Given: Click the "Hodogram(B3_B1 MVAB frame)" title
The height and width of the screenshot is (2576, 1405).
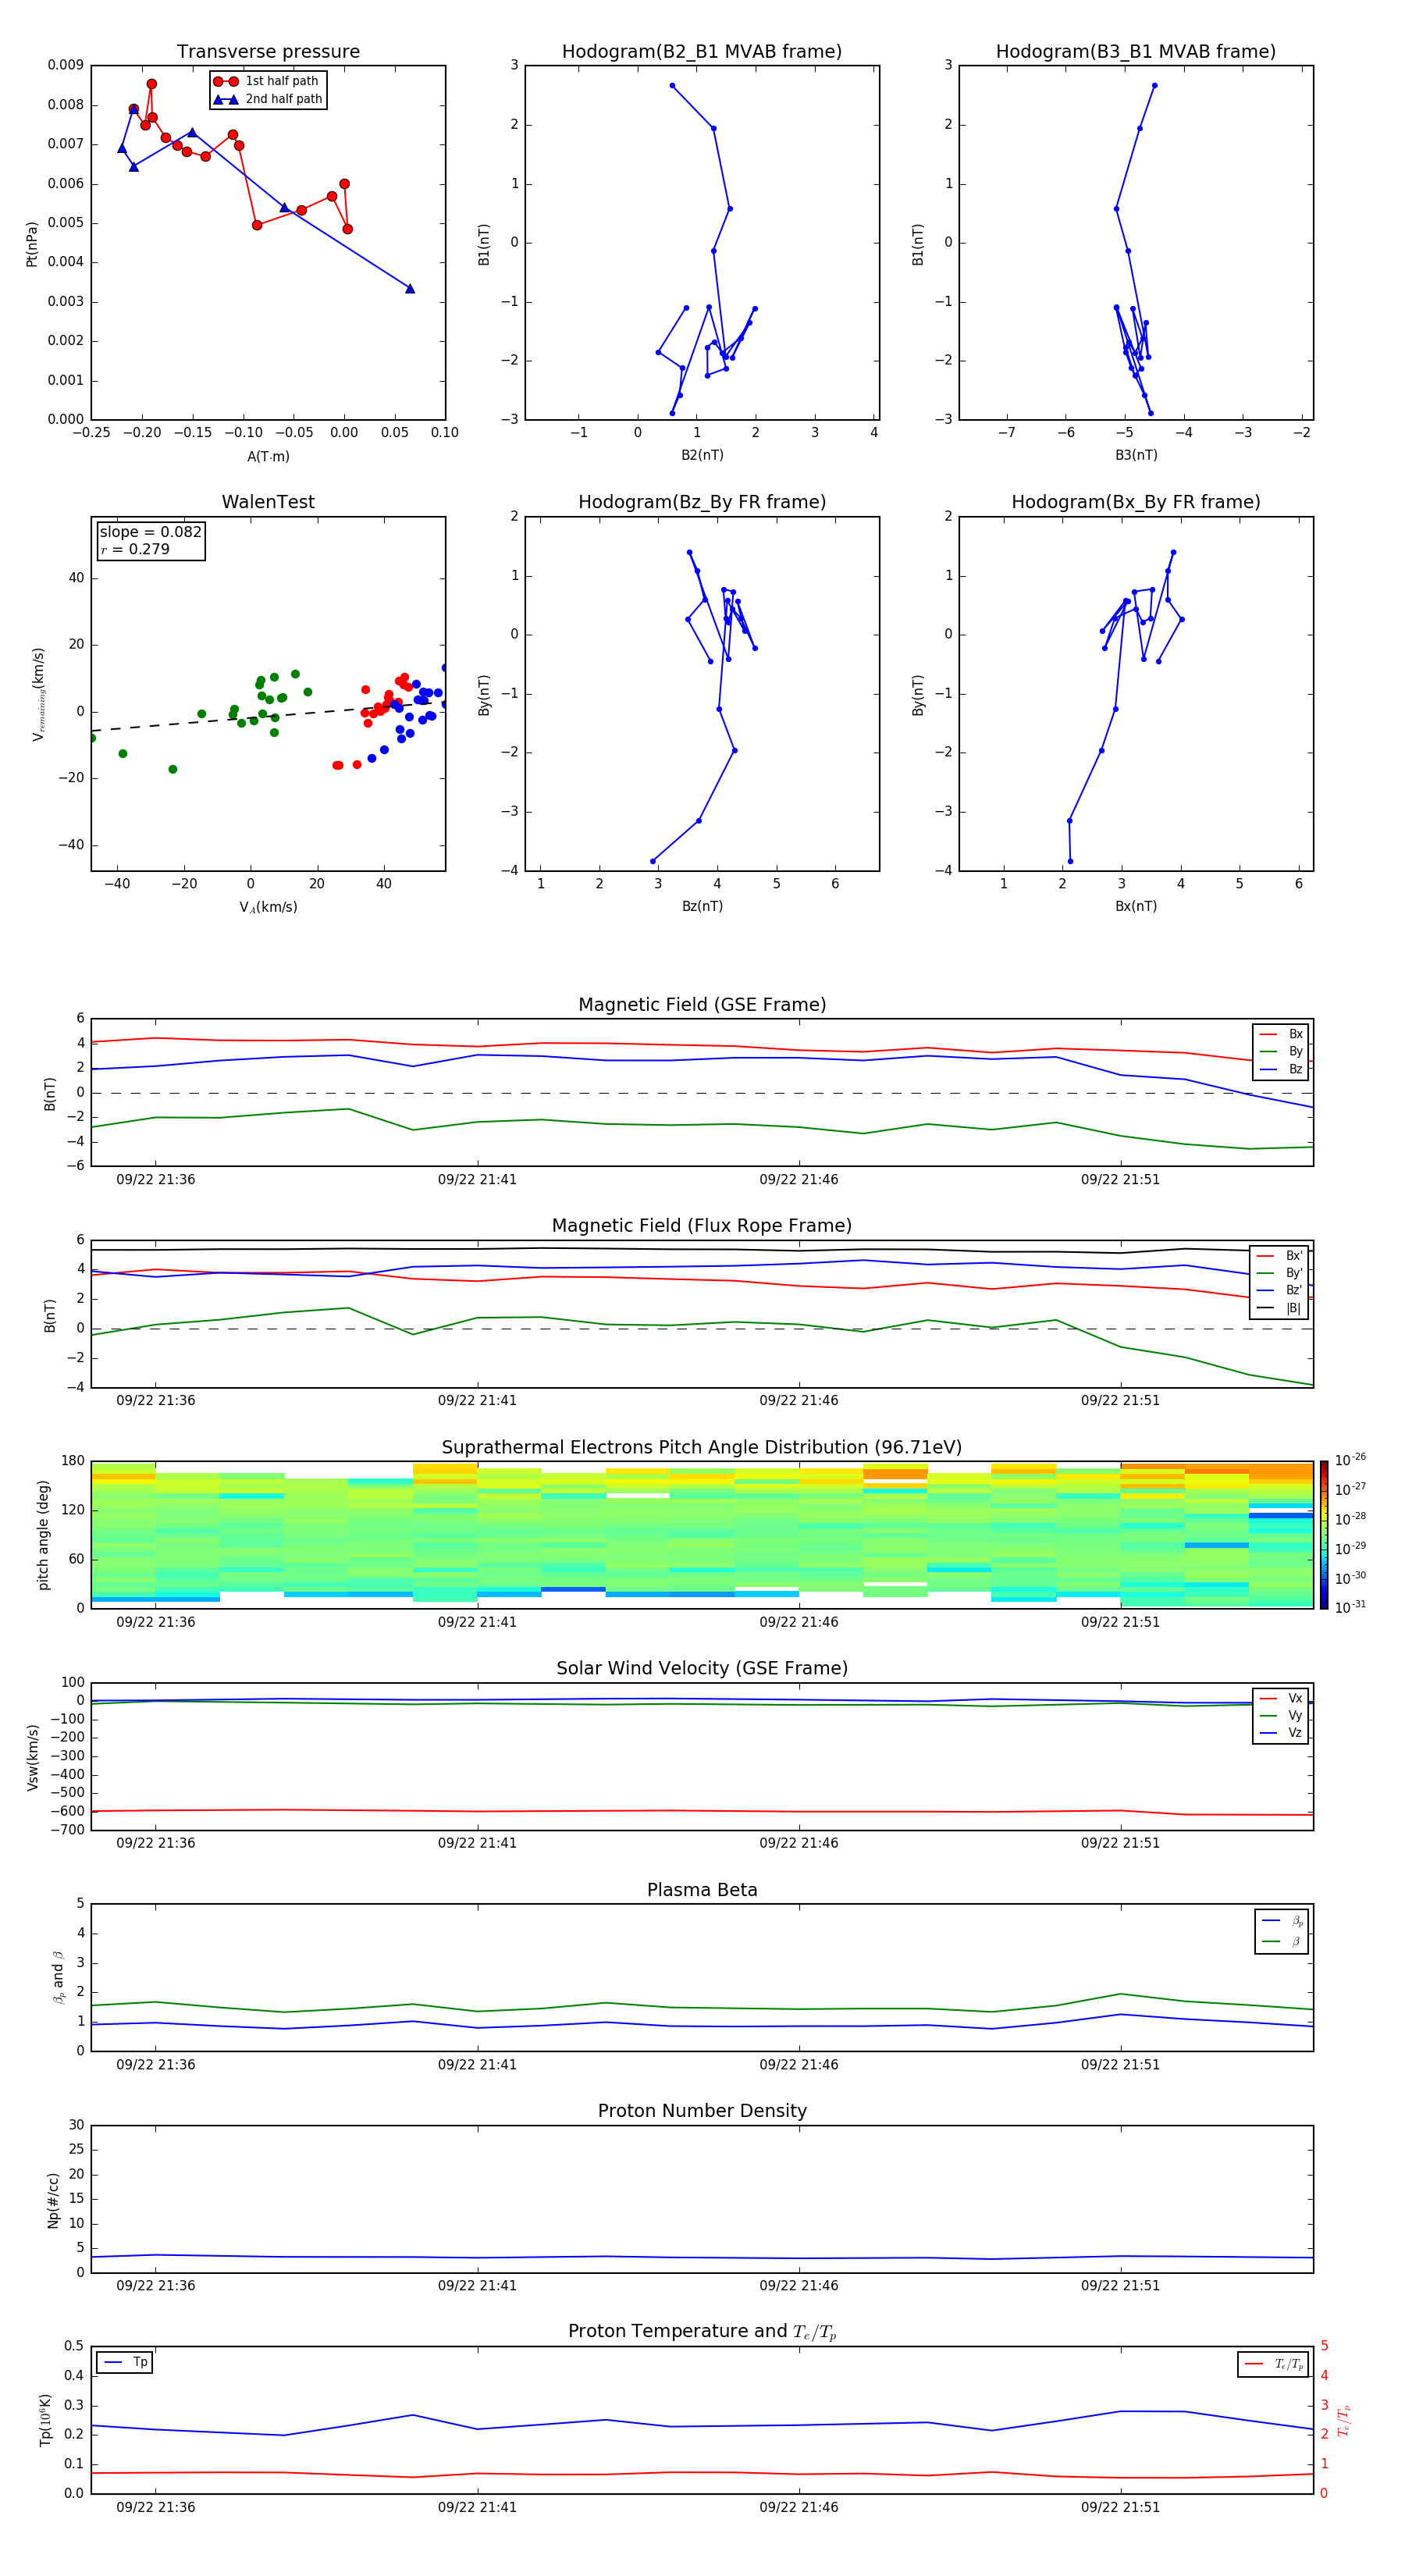Looking at the screenshot, I should [x=1136, y=51].
